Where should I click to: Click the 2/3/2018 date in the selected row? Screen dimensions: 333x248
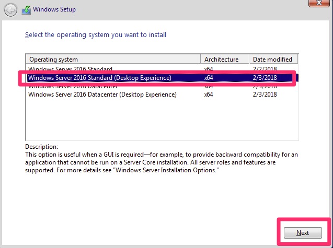tap(265, 78)
